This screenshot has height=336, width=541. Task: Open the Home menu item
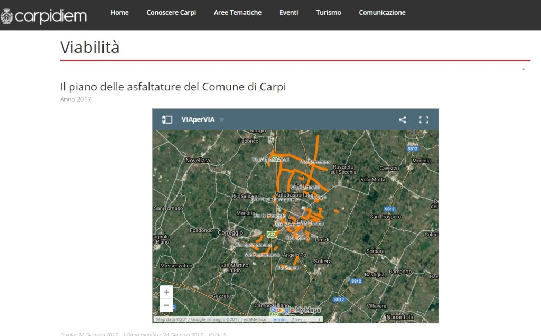[x=119, y=13]
